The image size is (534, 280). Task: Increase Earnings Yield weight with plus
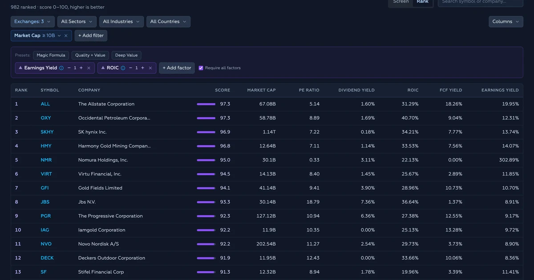tap(81, 68)
